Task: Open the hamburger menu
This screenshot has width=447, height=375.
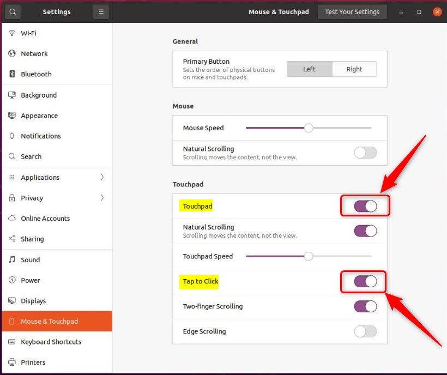Action: click(100, 11)
